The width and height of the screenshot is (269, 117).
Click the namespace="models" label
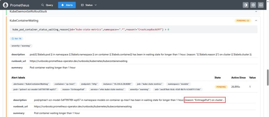[179, 84]
